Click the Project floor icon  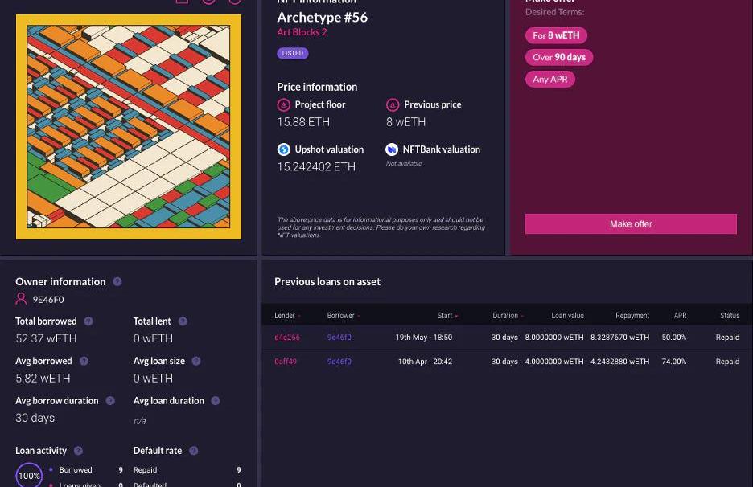(x=283, y=104)
